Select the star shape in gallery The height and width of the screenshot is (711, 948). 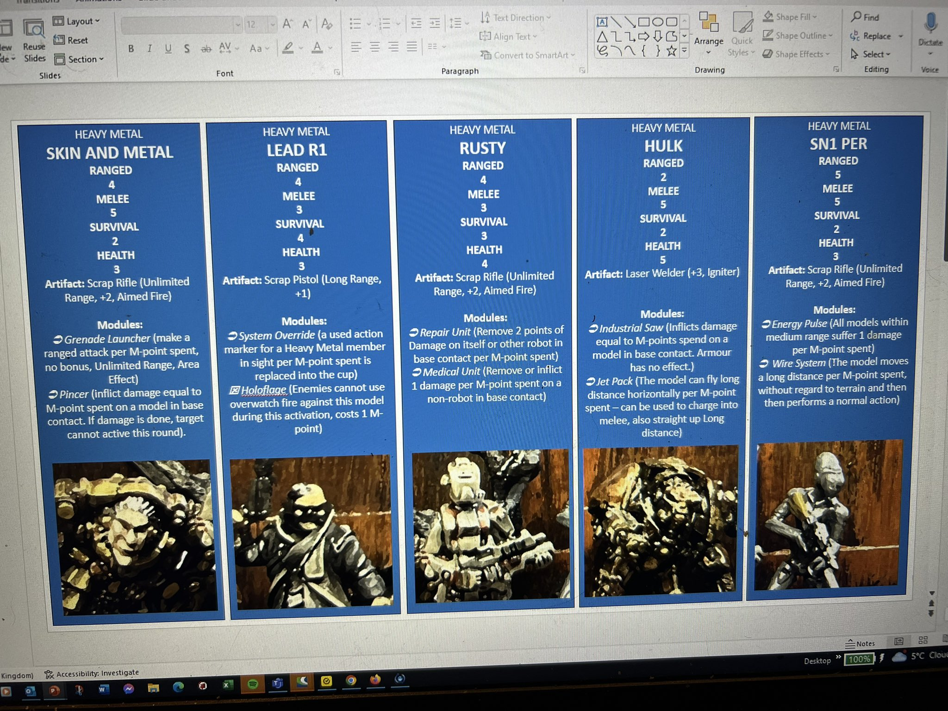672,51
